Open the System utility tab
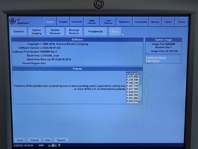Viewport: 198px width, 149px height. 50,22
